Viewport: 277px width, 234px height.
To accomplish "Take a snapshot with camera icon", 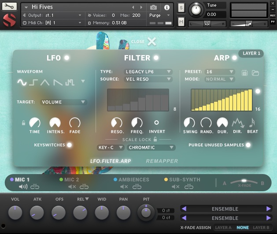I will (153, 7).
